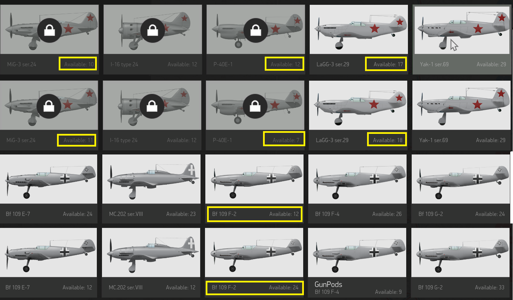Viewport: 513px width, 300px height.
Task: Choose Bf 109 F-2 with 12 available
Action: point(254,189)
